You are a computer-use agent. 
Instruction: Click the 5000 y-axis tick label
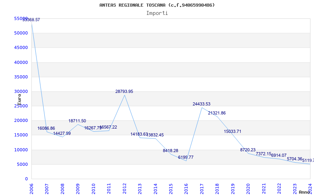[x=22, y=164]
